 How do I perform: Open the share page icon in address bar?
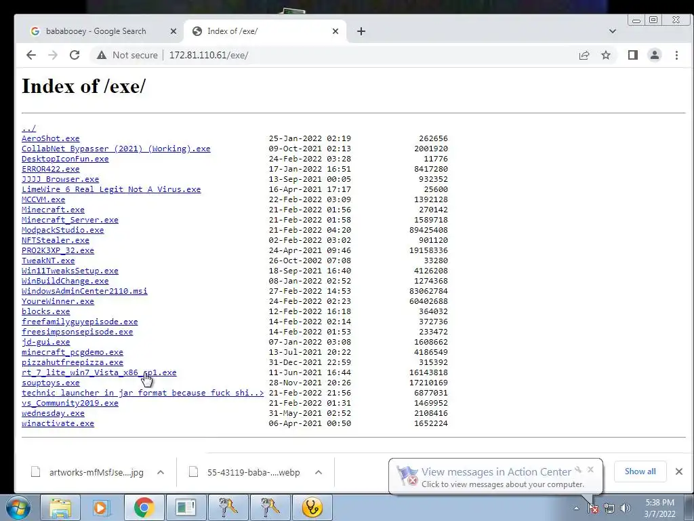[584, 55]
